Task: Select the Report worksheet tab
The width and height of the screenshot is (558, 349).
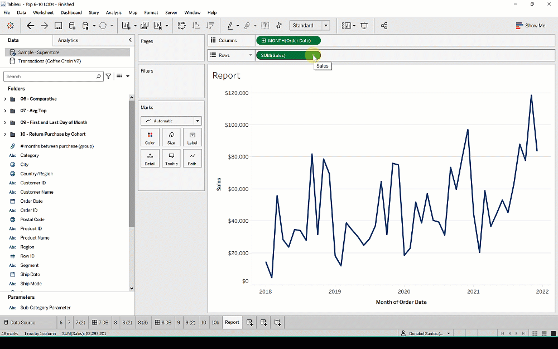Action: pos(232,322)
